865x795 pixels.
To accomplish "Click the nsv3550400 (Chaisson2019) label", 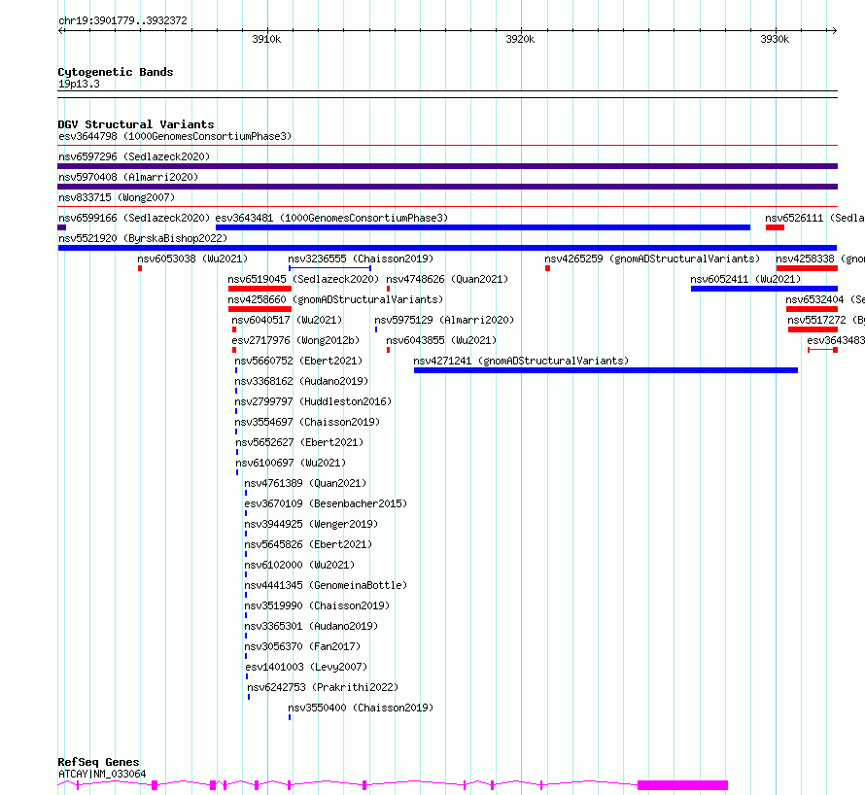I will (x=361, y=708).
